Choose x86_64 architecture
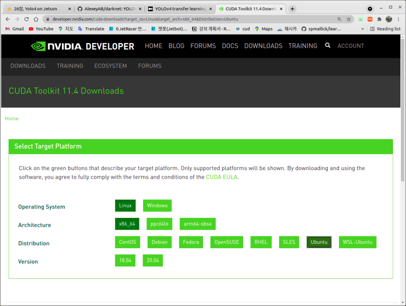Image resolution: width=406 pixels, height=306 pixels. 127,224
